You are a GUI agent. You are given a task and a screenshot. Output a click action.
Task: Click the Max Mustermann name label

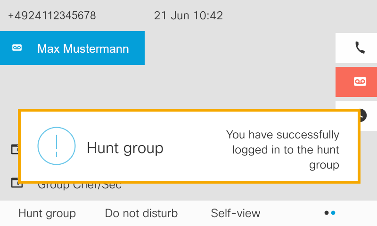tap(83, 48)
